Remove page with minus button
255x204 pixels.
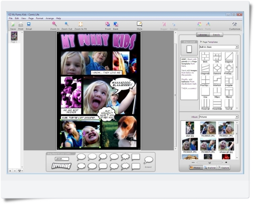pos(15,171)
